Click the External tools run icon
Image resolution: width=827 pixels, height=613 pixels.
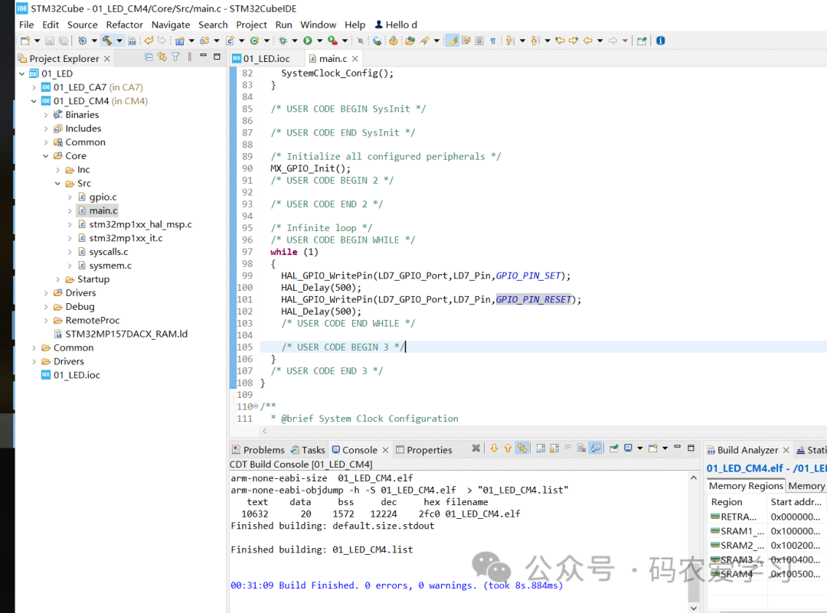[x=332, y=41]
